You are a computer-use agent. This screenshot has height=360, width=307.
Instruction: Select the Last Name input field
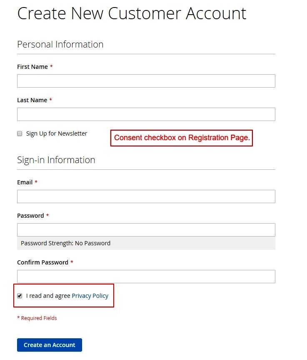coord(146,114)
